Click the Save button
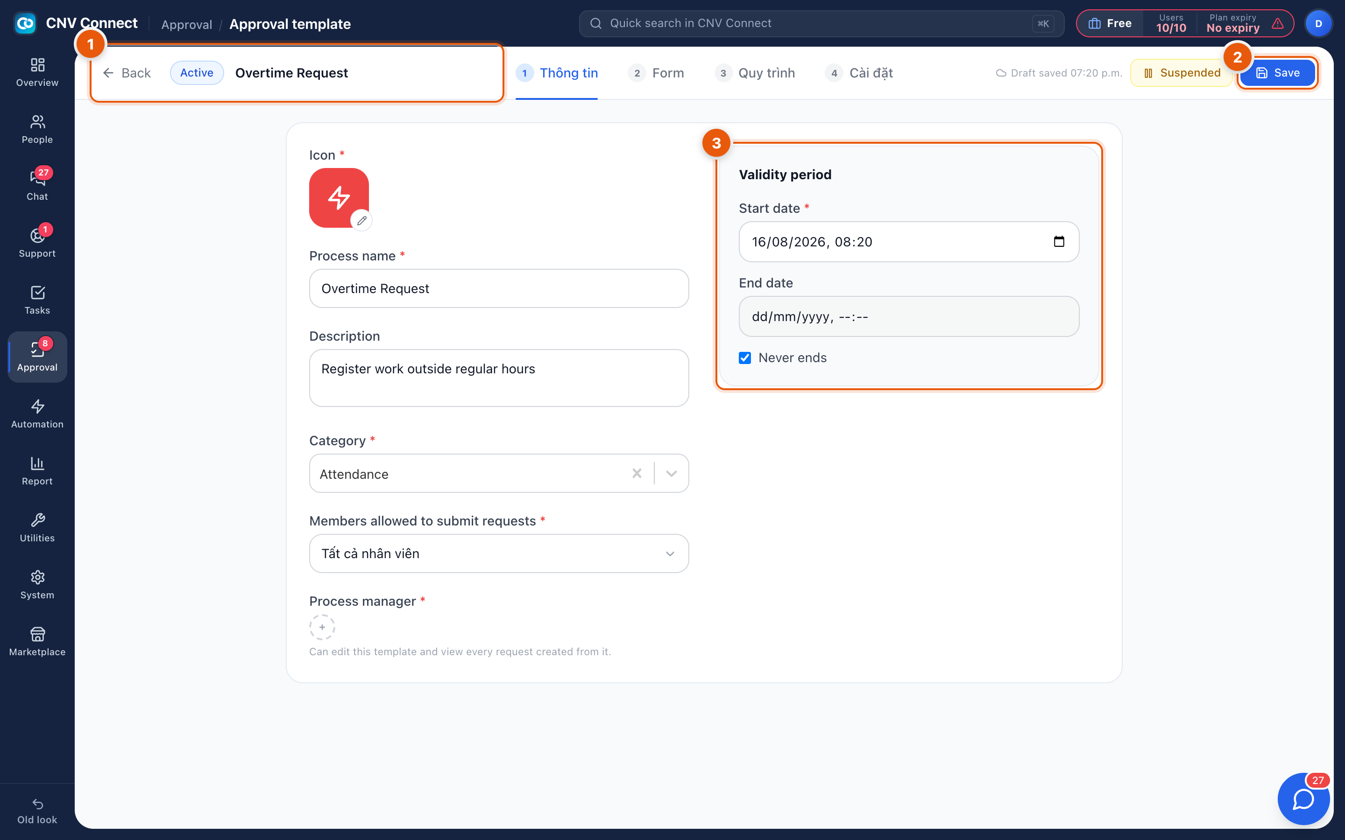Screen dimensions: 1345x840 coord(1277,73)
